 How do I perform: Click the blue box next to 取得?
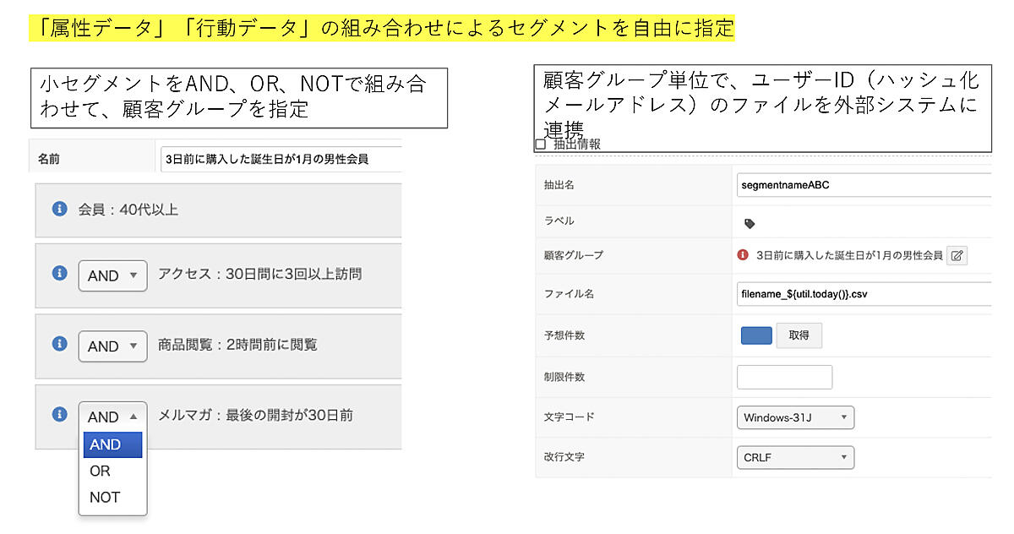click(x=756, y=335)
